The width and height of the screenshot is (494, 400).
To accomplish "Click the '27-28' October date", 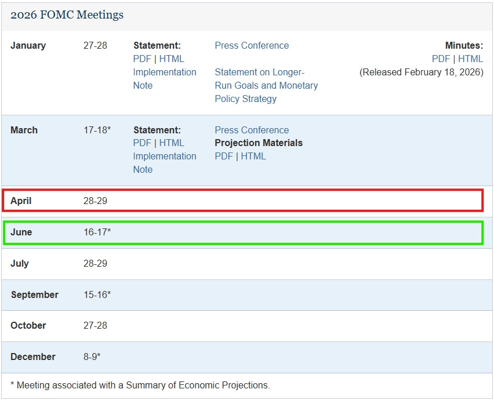I will point(95,325).
